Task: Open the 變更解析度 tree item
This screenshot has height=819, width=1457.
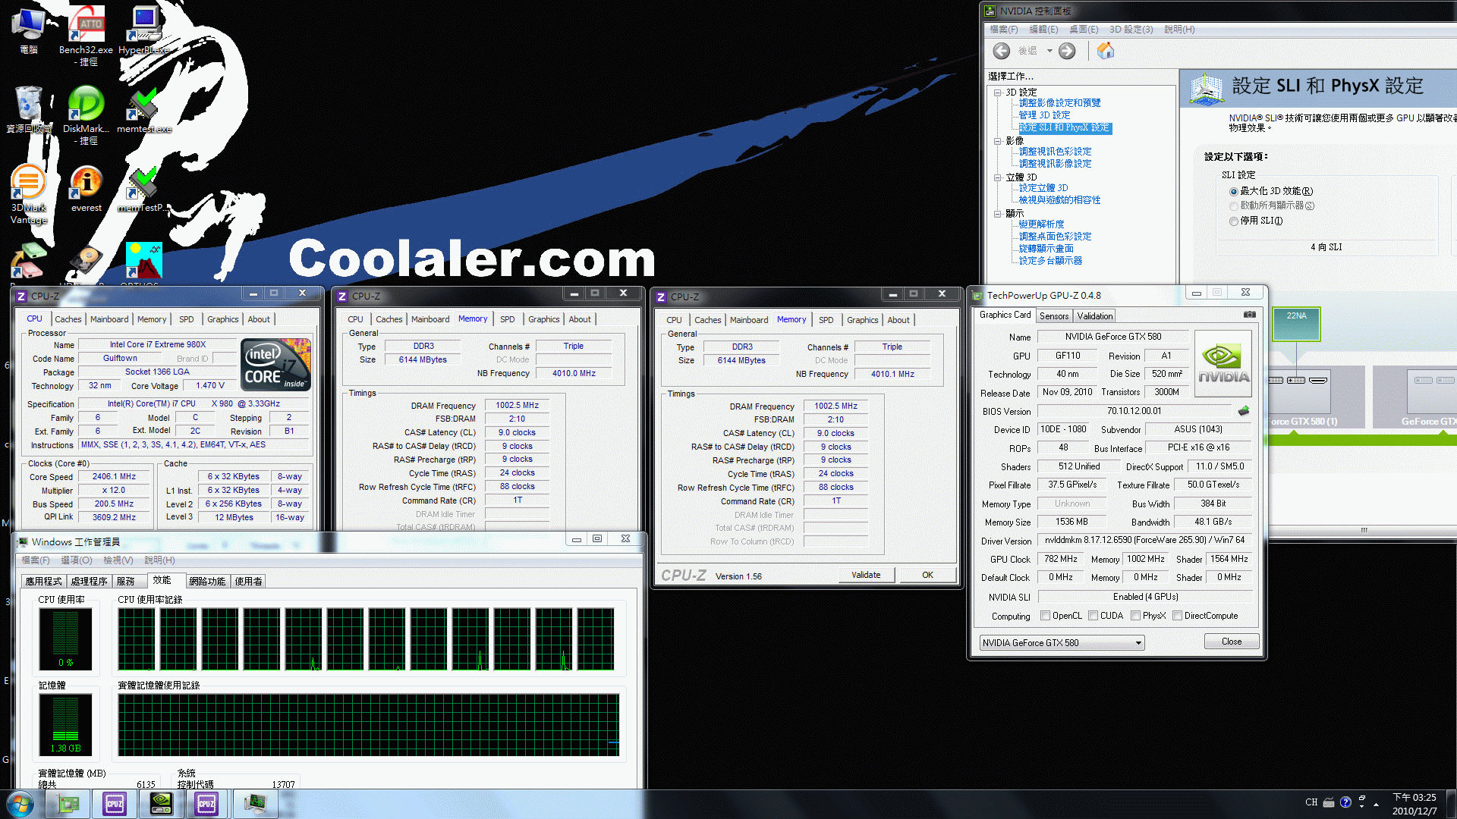Action: click(x=1041, y=224)
